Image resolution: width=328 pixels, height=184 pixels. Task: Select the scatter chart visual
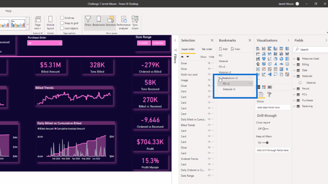tap(270, 59)
